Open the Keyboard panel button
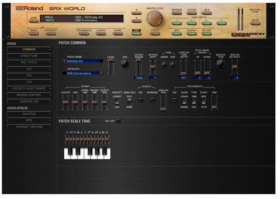 pyautogui.click(x=176, y=13)
